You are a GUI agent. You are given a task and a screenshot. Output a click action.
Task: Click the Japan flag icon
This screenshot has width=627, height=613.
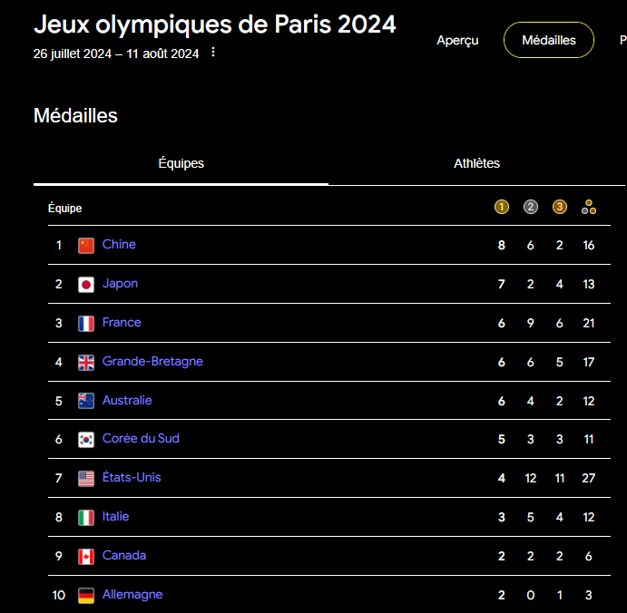tap(86, 284)
